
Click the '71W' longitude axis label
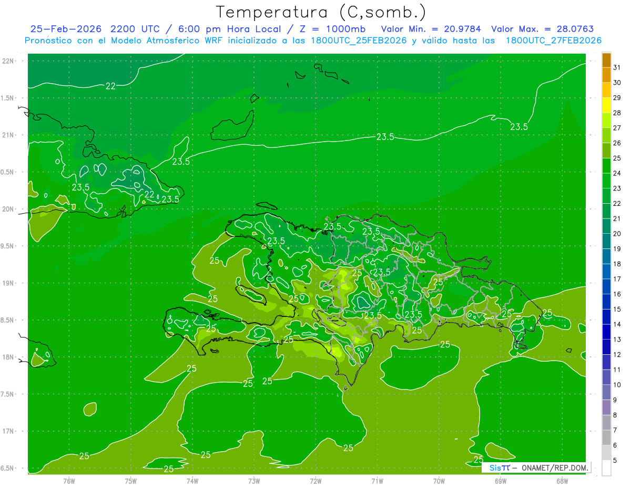click(377, 481)
